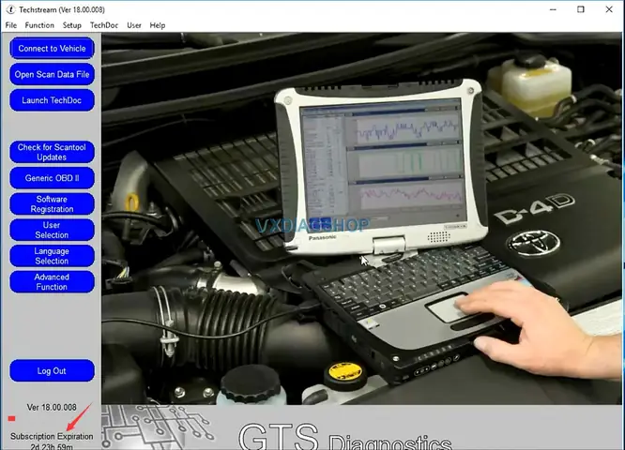Click Connect to Vehicle button
The image size is (625, 450).
(x=52, y=48)
